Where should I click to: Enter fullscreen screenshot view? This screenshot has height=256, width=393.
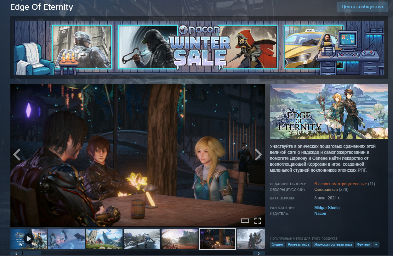click(258, 220)
